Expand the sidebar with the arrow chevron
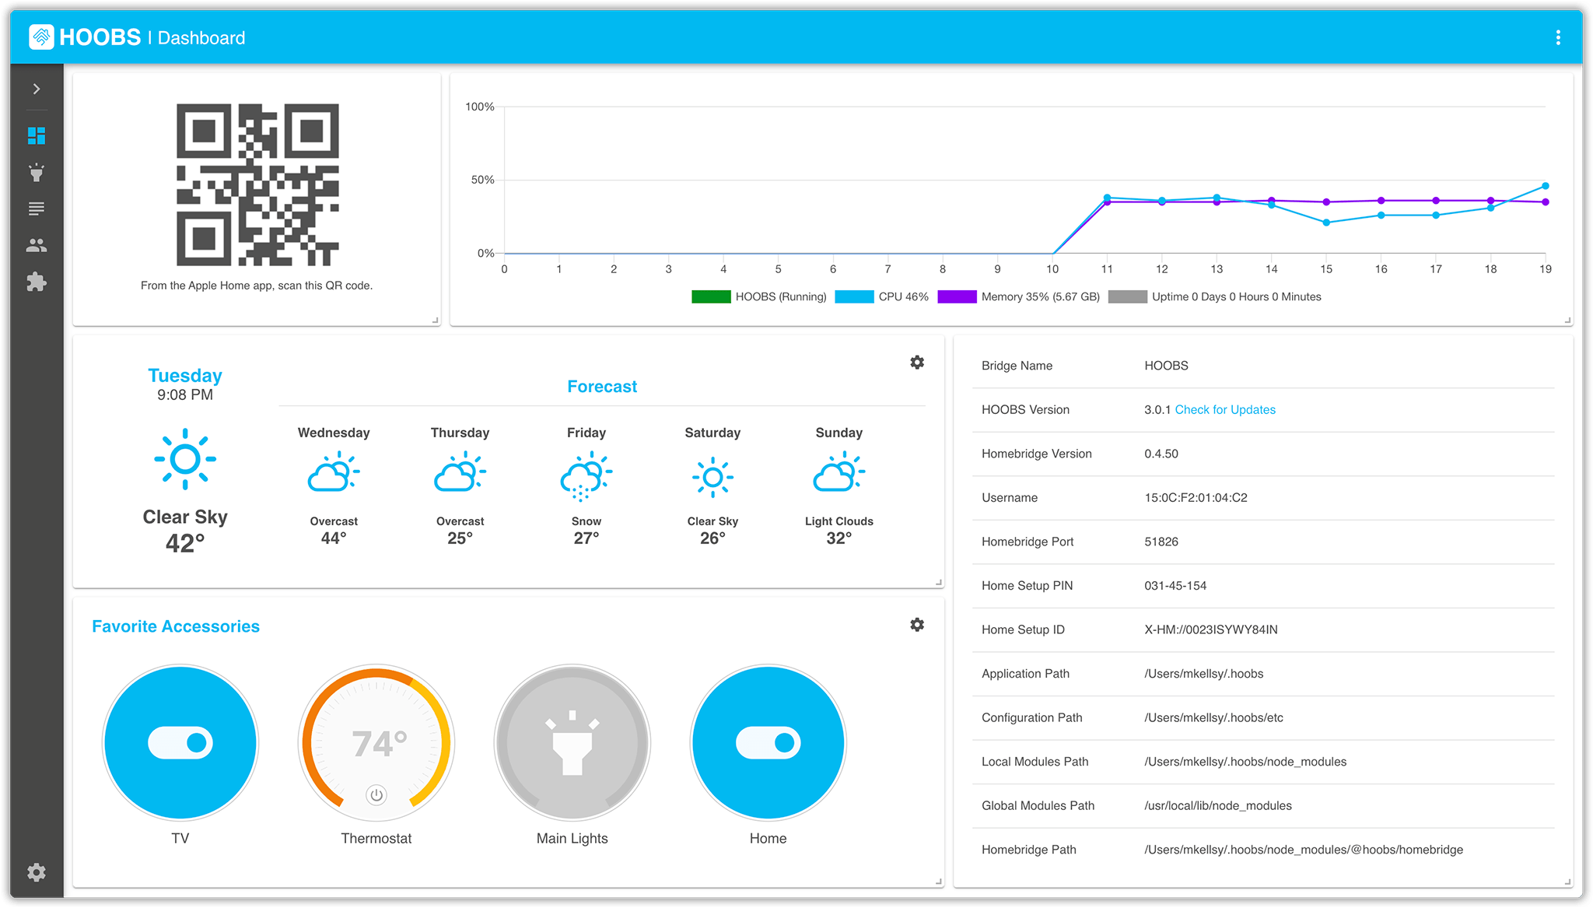 coord(37,88)
